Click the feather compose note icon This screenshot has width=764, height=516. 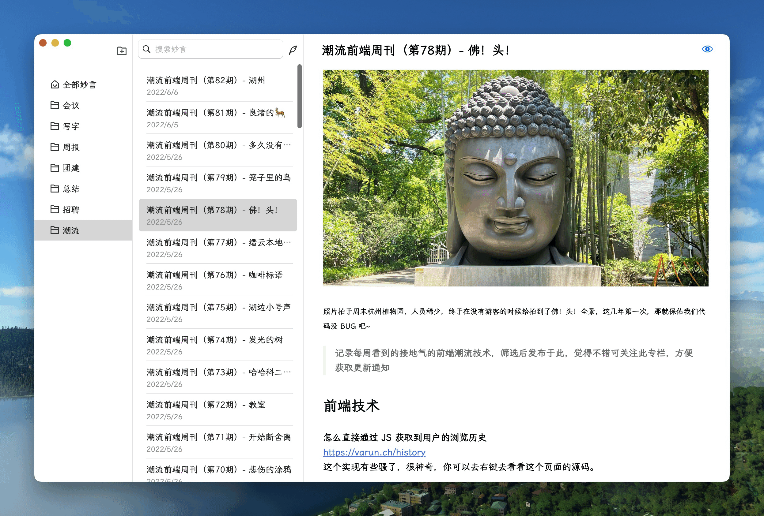point(293,50)
